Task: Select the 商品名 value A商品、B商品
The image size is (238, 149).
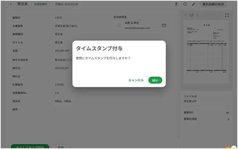Action: (x=63, y=101)
